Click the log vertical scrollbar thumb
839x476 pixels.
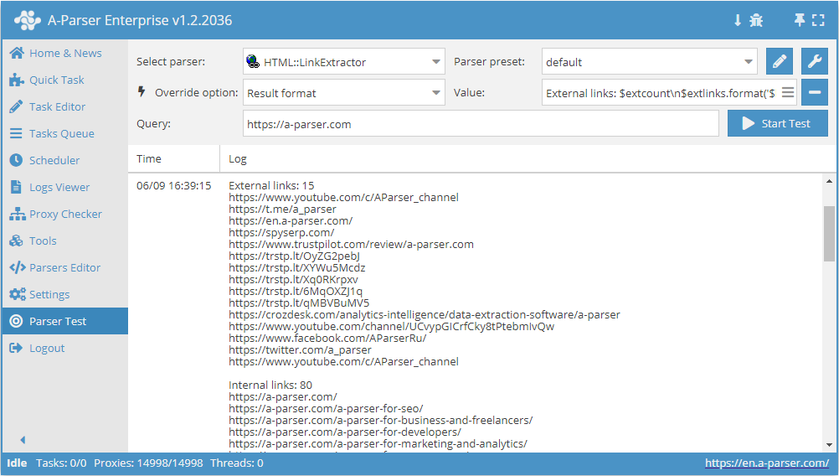point(829,235)
